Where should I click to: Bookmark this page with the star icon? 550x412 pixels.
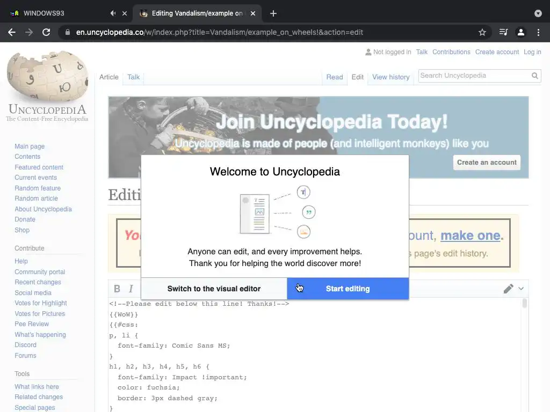[x=482, y=32]
